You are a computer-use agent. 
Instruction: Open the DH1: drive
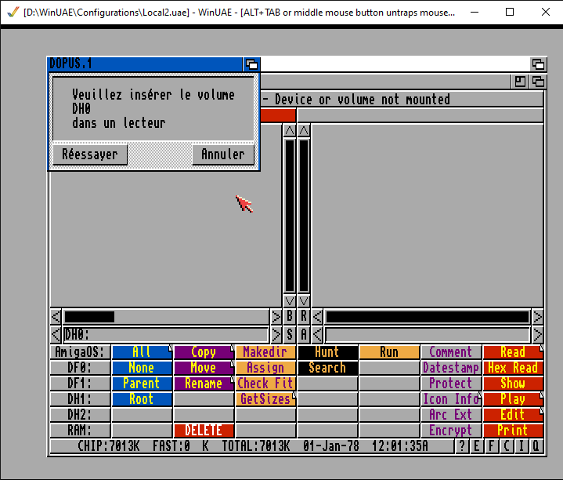[x=80, y=399]
